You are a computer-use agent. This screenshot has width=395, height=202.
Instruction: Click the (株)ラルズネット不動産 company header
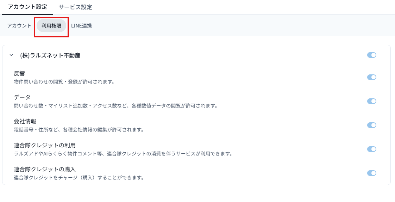(50, 55)
